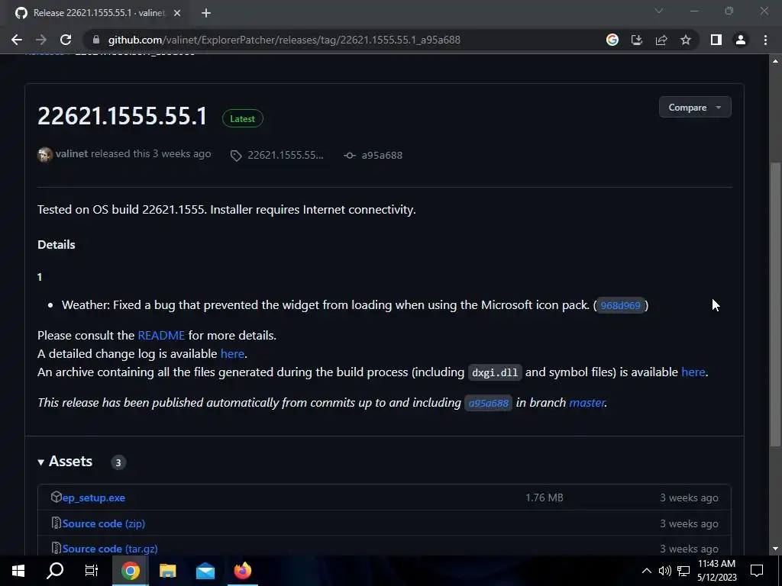Share this page using the share icon
The width and height of the screenshot is (782, 586).
pos(661,40)
